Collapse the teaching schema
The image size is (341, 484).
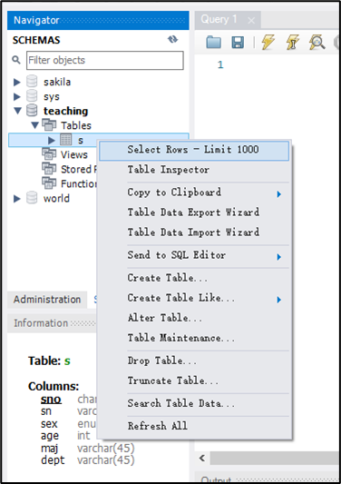[x=18, y=111]
